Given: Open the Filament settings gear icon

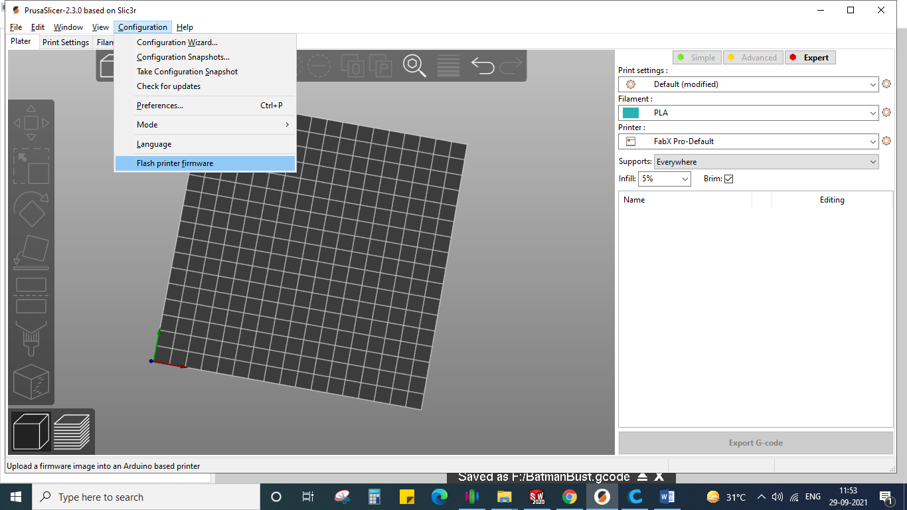Looking at the screenshot, I should click(886, 113).
